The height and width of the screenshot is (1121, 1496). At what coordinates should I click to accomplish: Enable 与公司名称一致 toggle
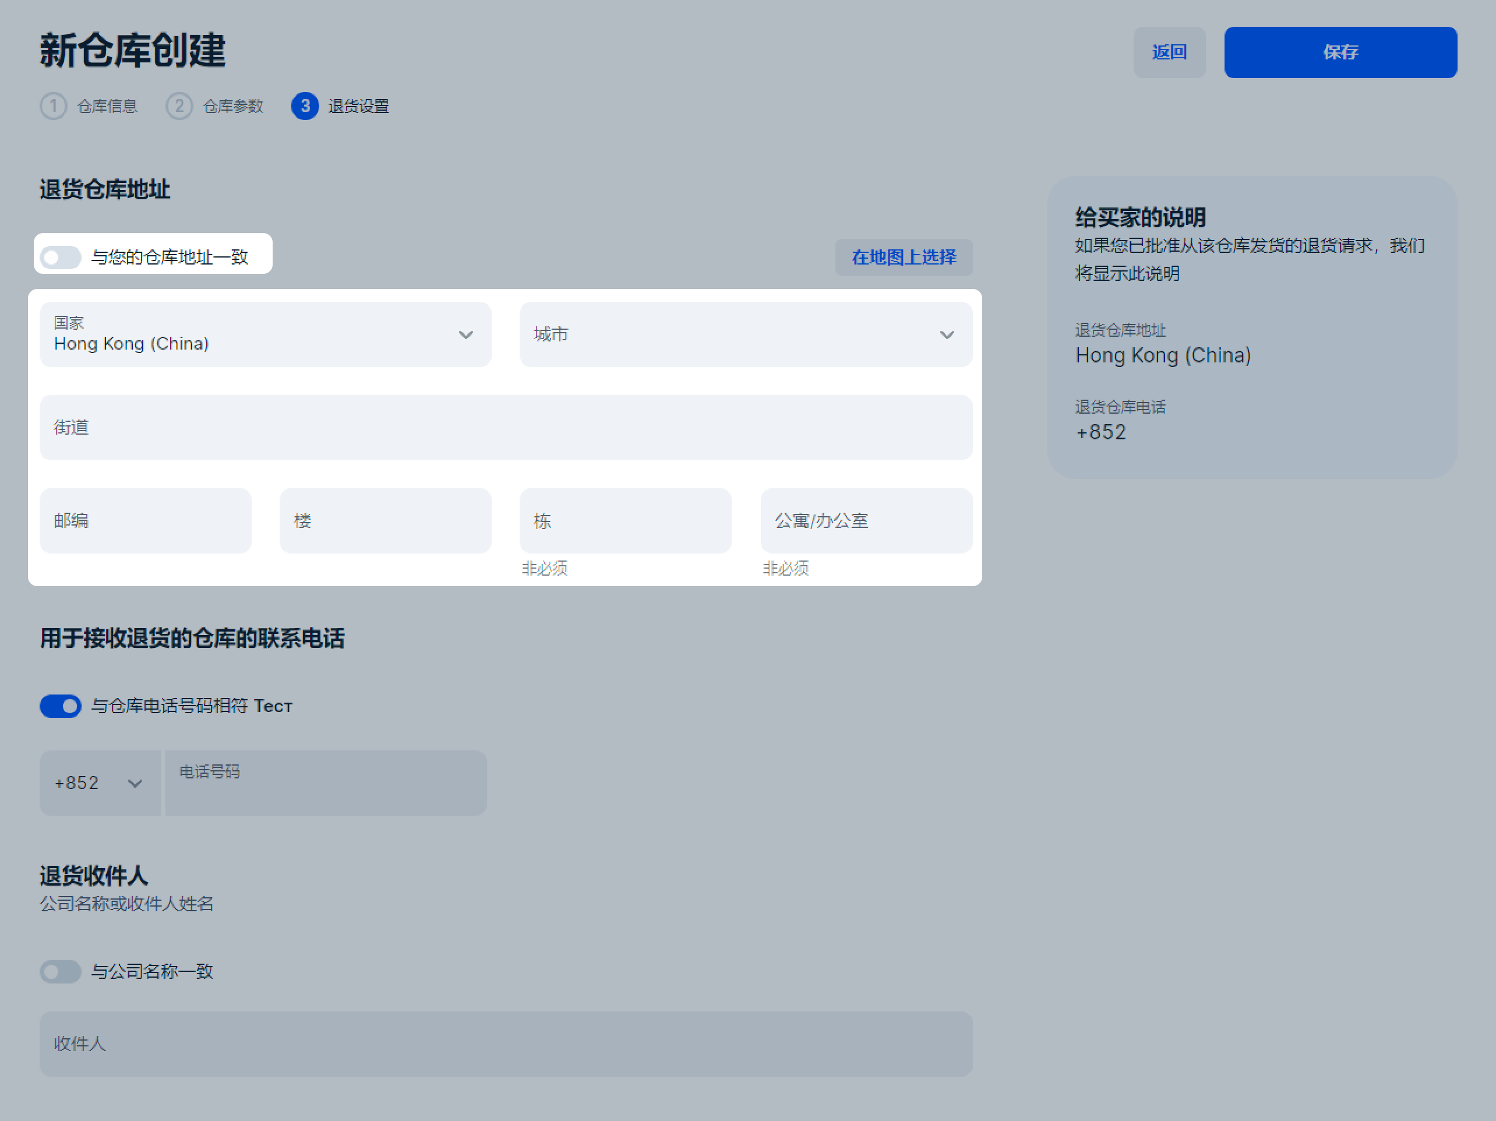pos(60,971)
